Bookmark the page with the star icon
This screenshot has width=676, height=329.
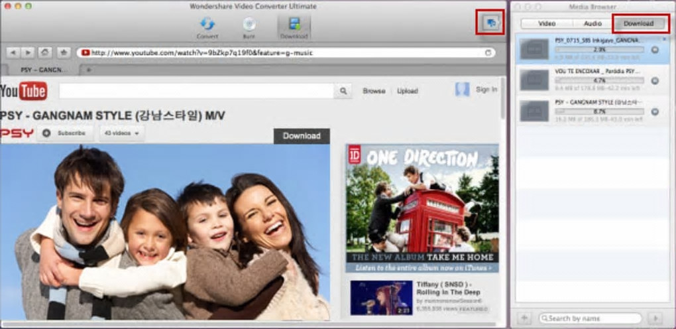pyautogui.click(x=64, y=52)
